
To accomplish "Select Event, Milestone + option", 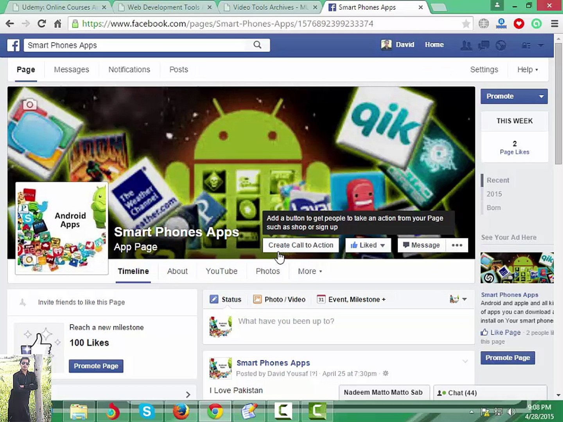I will coord(351,299).
